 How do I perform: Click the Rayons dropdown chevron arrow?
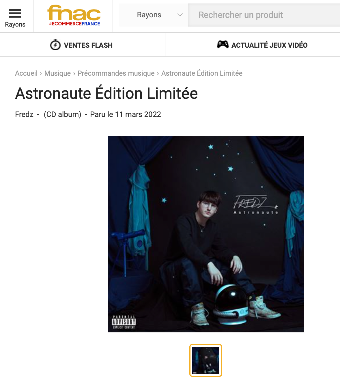tap(180, 15)
